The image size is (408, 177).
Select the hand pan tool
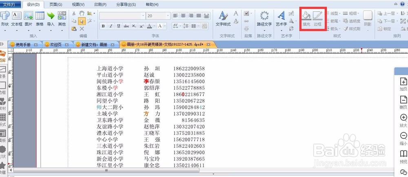tap(82, 13)
